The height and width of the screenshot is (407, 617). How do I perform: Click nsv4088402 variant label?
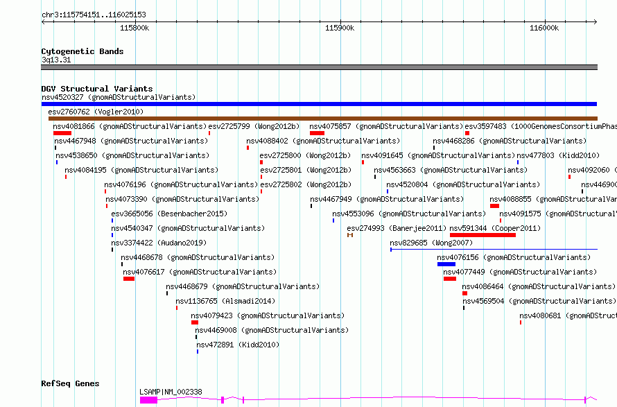click(323, 141)
